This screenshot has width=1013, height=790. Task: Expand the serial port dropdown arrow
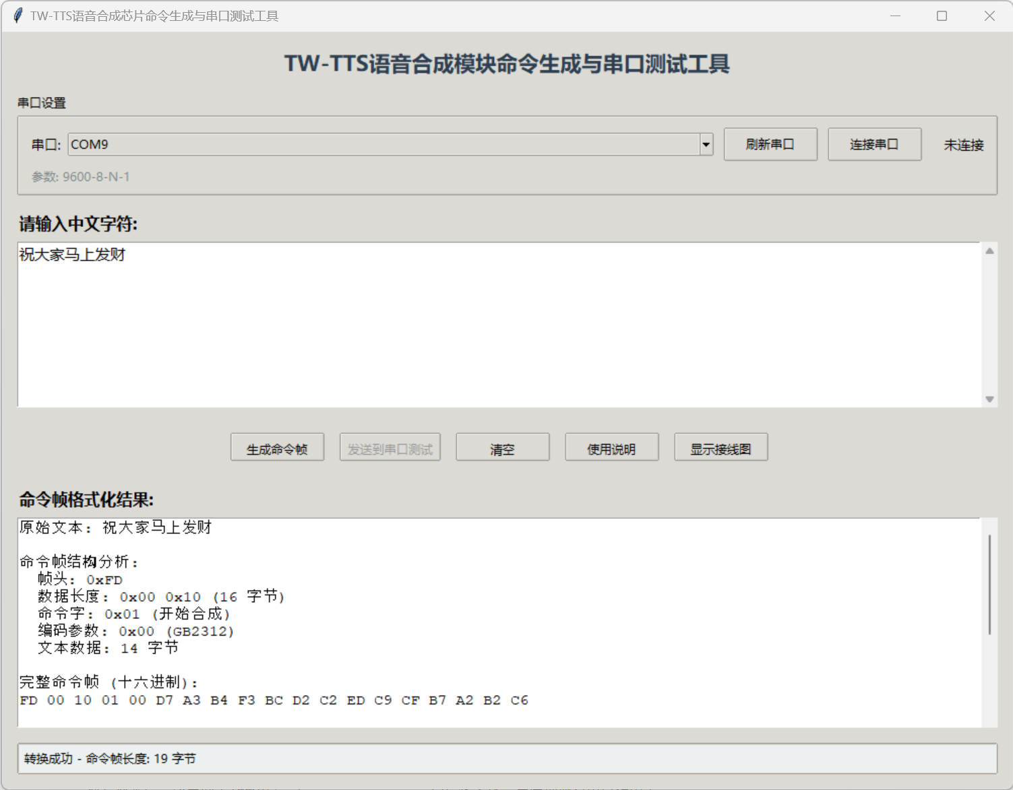coord(706,144)
